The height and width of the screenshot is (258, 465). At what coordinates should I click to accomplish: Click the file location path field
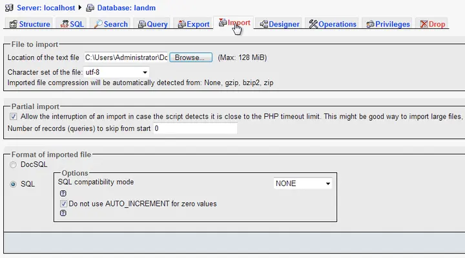126,57
